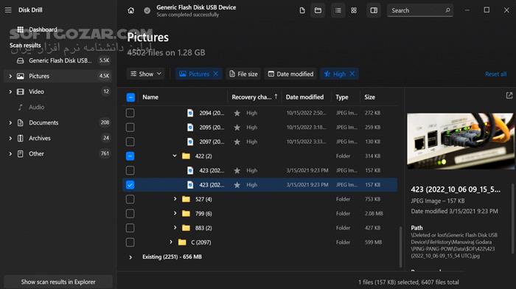Open Archives category in sidebar
The image size is (516, 289).
click(x=58, y=138)
